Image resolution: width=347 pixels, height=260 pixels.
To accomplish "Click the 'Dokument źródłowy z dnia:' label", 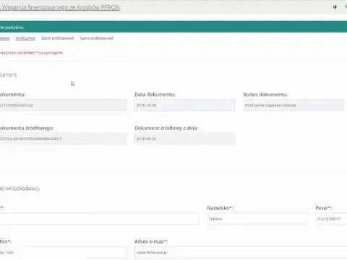I will (x=166, y=128).
